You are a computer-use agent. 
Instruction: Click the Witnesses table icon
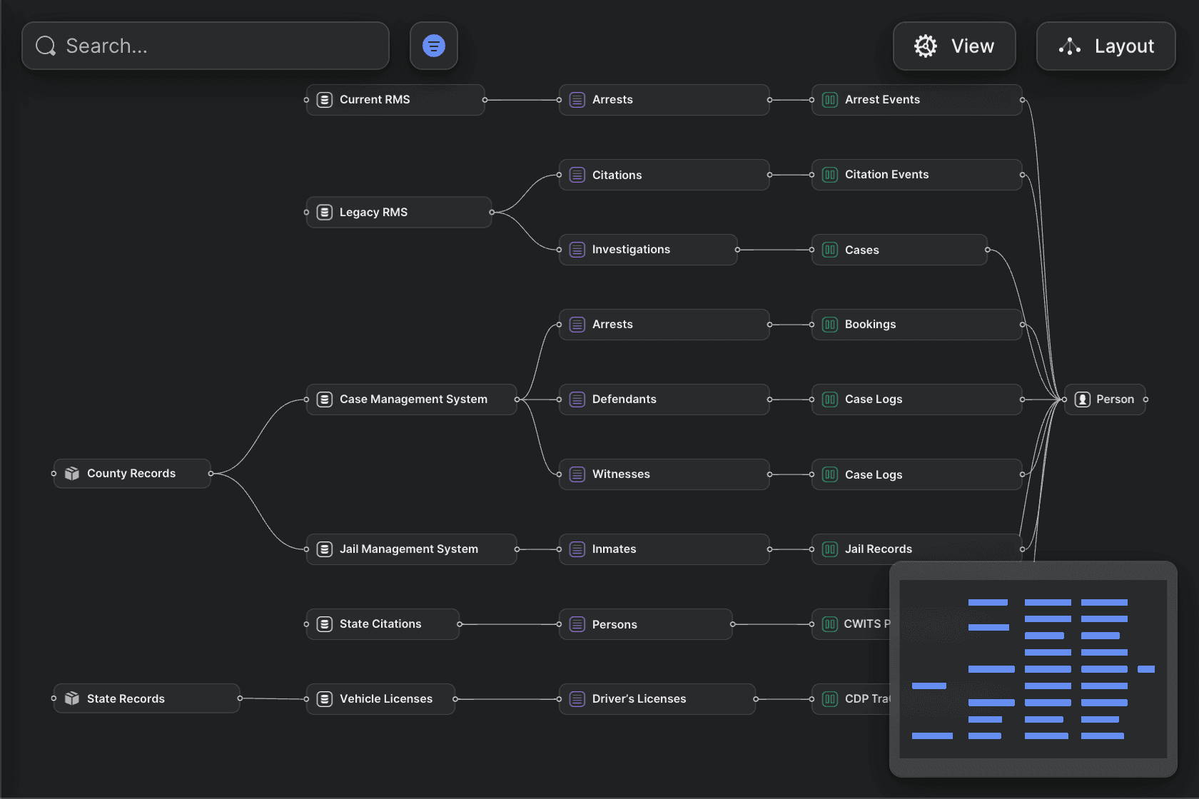(577, 474)
